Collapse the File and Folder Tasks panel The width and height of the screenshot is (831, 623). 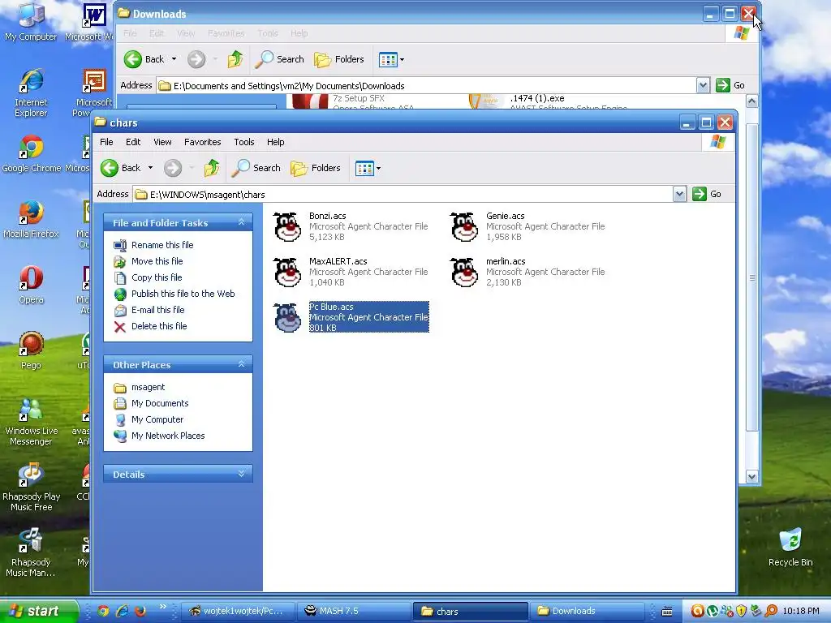pyautogui.click(x=241, y=222)
